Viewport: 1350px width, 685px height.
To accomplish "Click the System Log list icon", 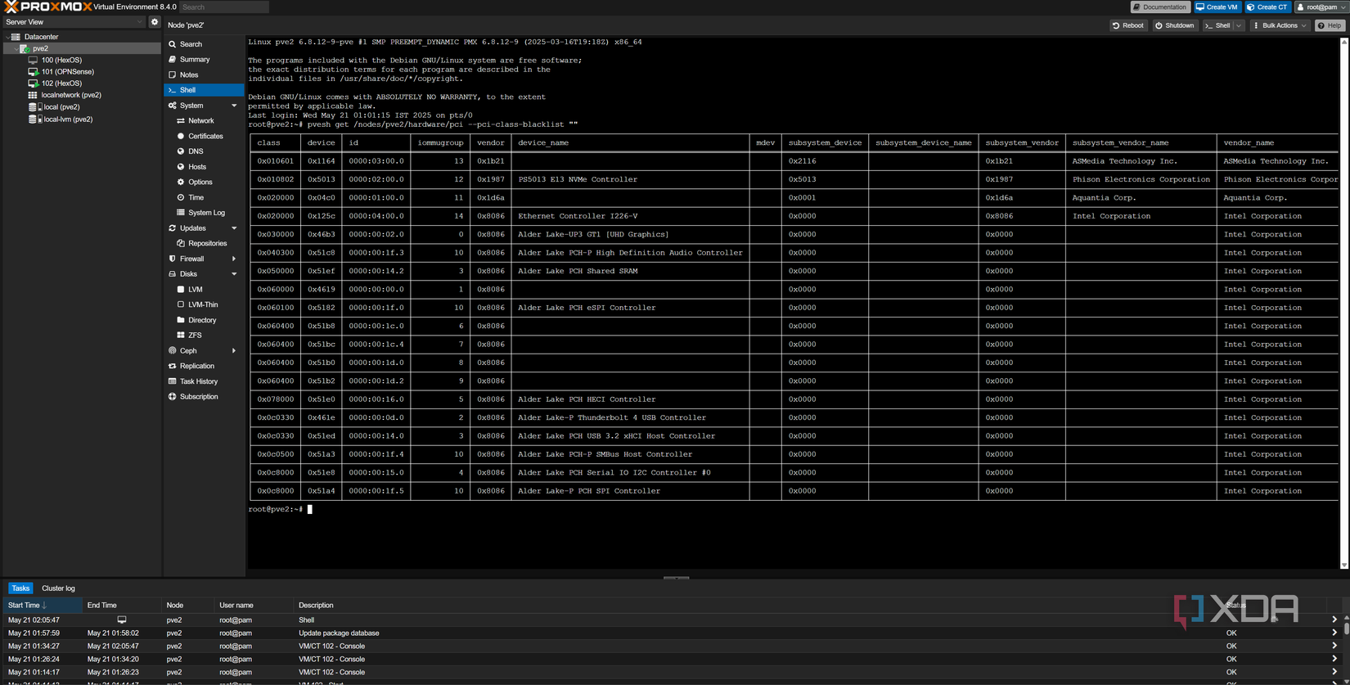I will [181, 213].
